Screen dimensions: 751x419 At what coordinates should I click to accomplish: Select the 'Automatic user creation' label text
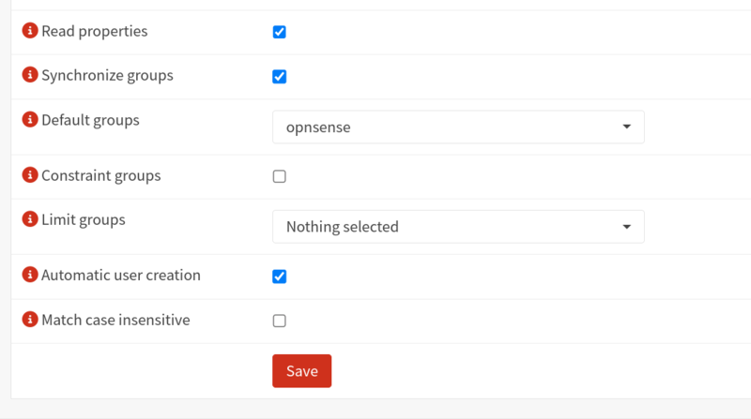coord(121,276)
